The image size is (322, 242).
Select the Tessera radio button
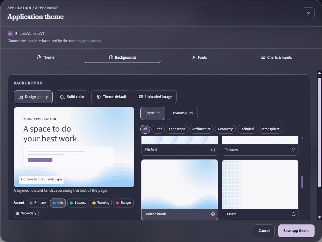(x=293, y=214)
